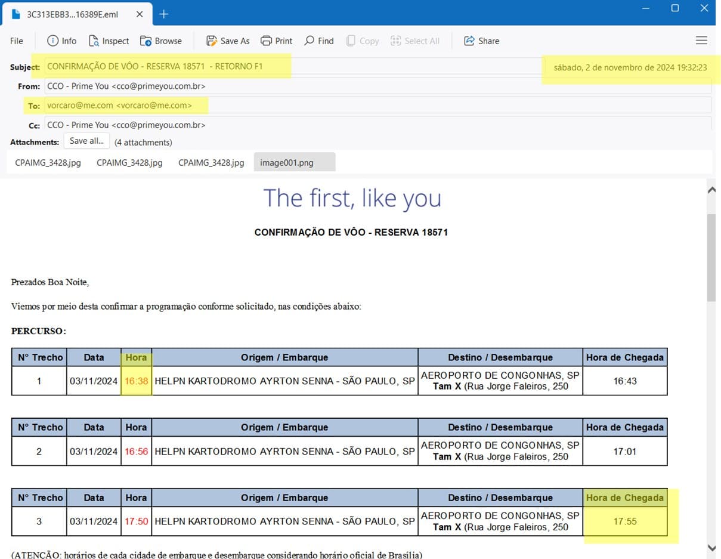Open the hamburger menu icon
The width and height of the screenshot is (721, 559).
click(701, 41)
